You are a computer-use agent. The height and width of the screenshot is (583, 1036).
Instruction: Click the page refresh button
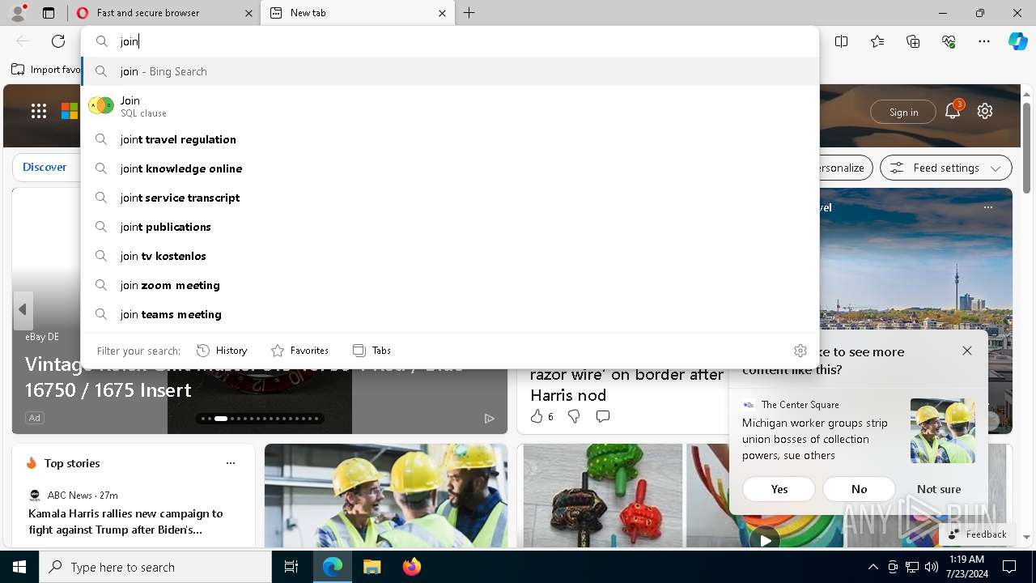coord(58,41)
